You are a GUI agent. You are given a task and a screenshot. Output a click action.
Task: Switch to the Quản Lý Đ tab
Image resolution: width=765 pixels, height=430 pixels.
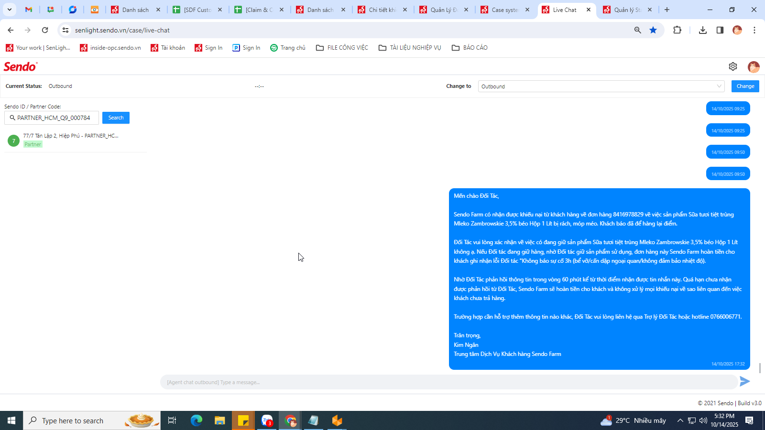coord(444,10)
